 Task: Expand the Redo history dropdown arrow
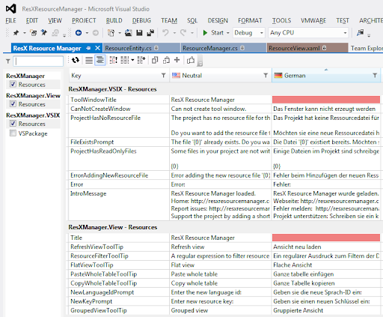[192, 33]
